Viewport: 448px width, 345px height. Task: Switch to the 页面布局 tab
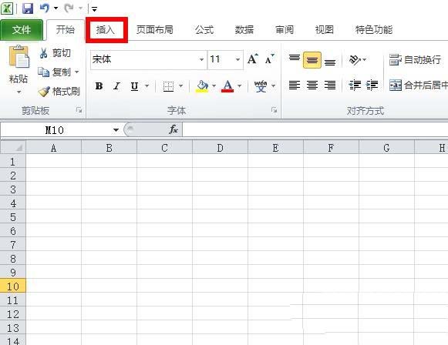click(154, 30)
